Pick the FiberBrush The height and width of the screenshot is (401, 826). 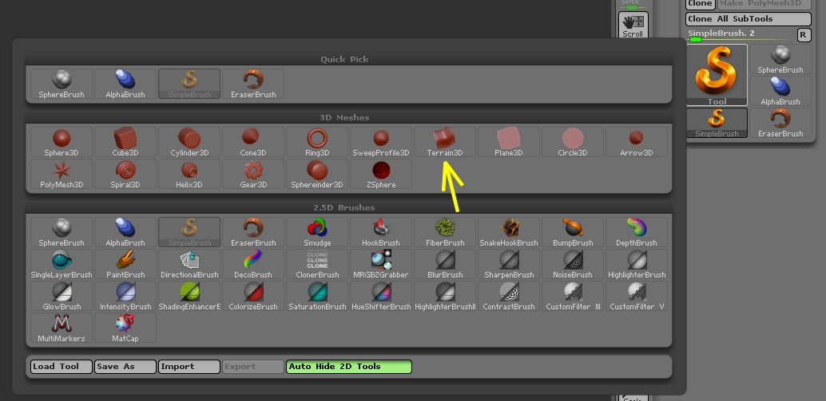pos(445,232)
